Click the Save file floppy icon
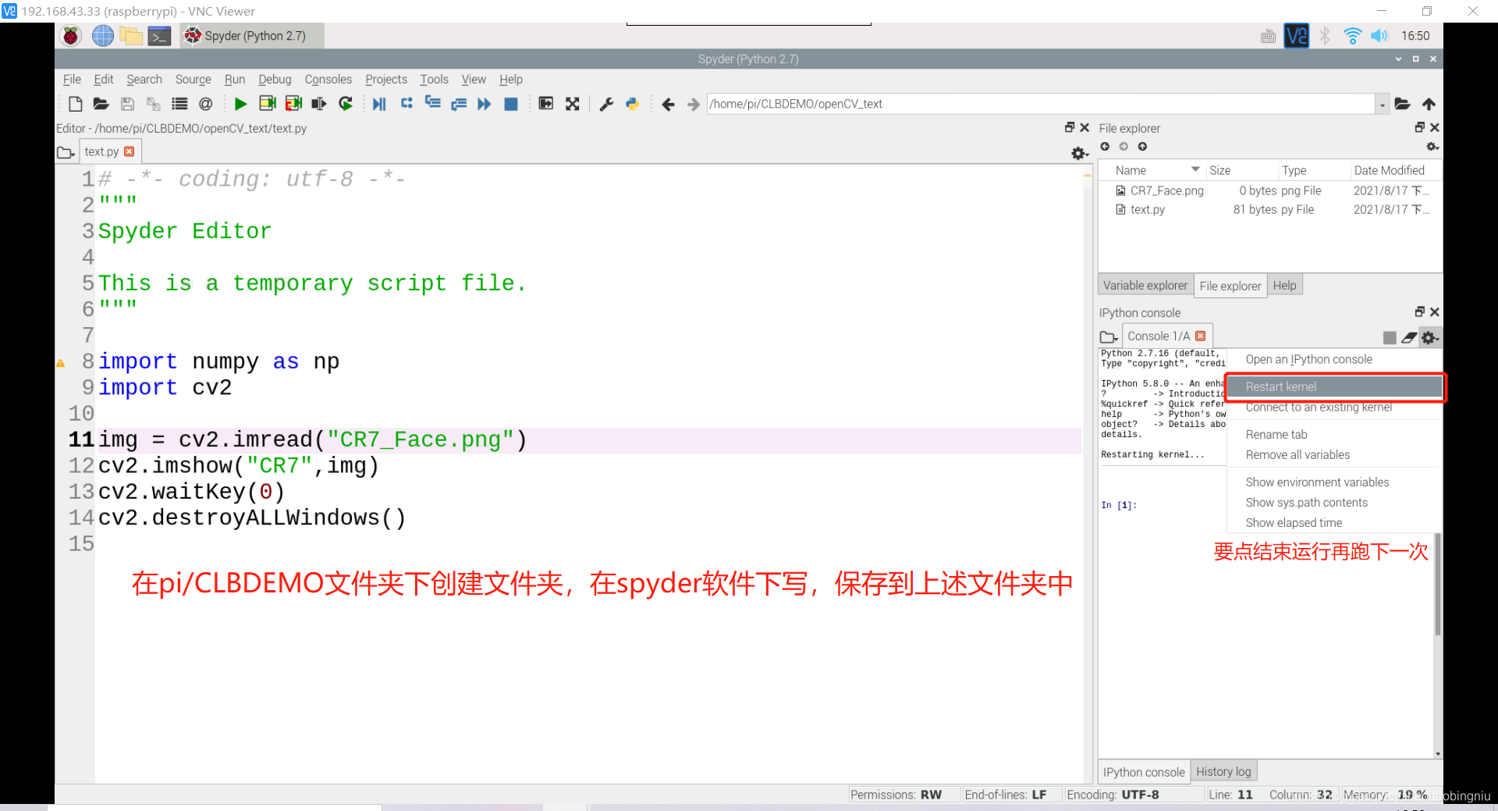 [x=127, y=104]
